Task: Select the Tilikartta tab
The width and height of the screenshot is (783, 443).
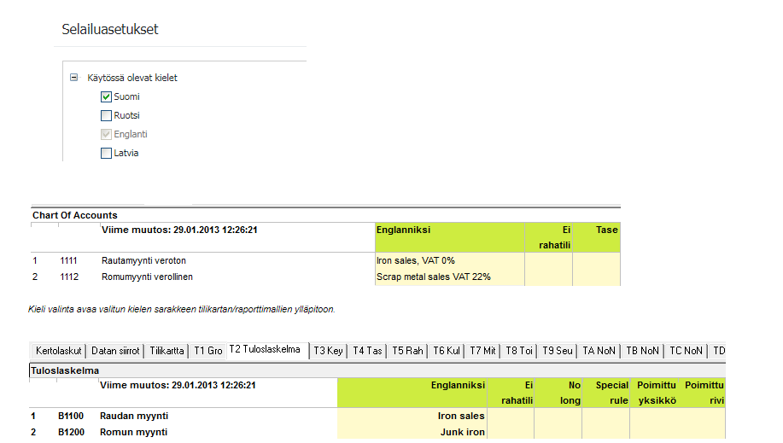Action: [167, 351]
